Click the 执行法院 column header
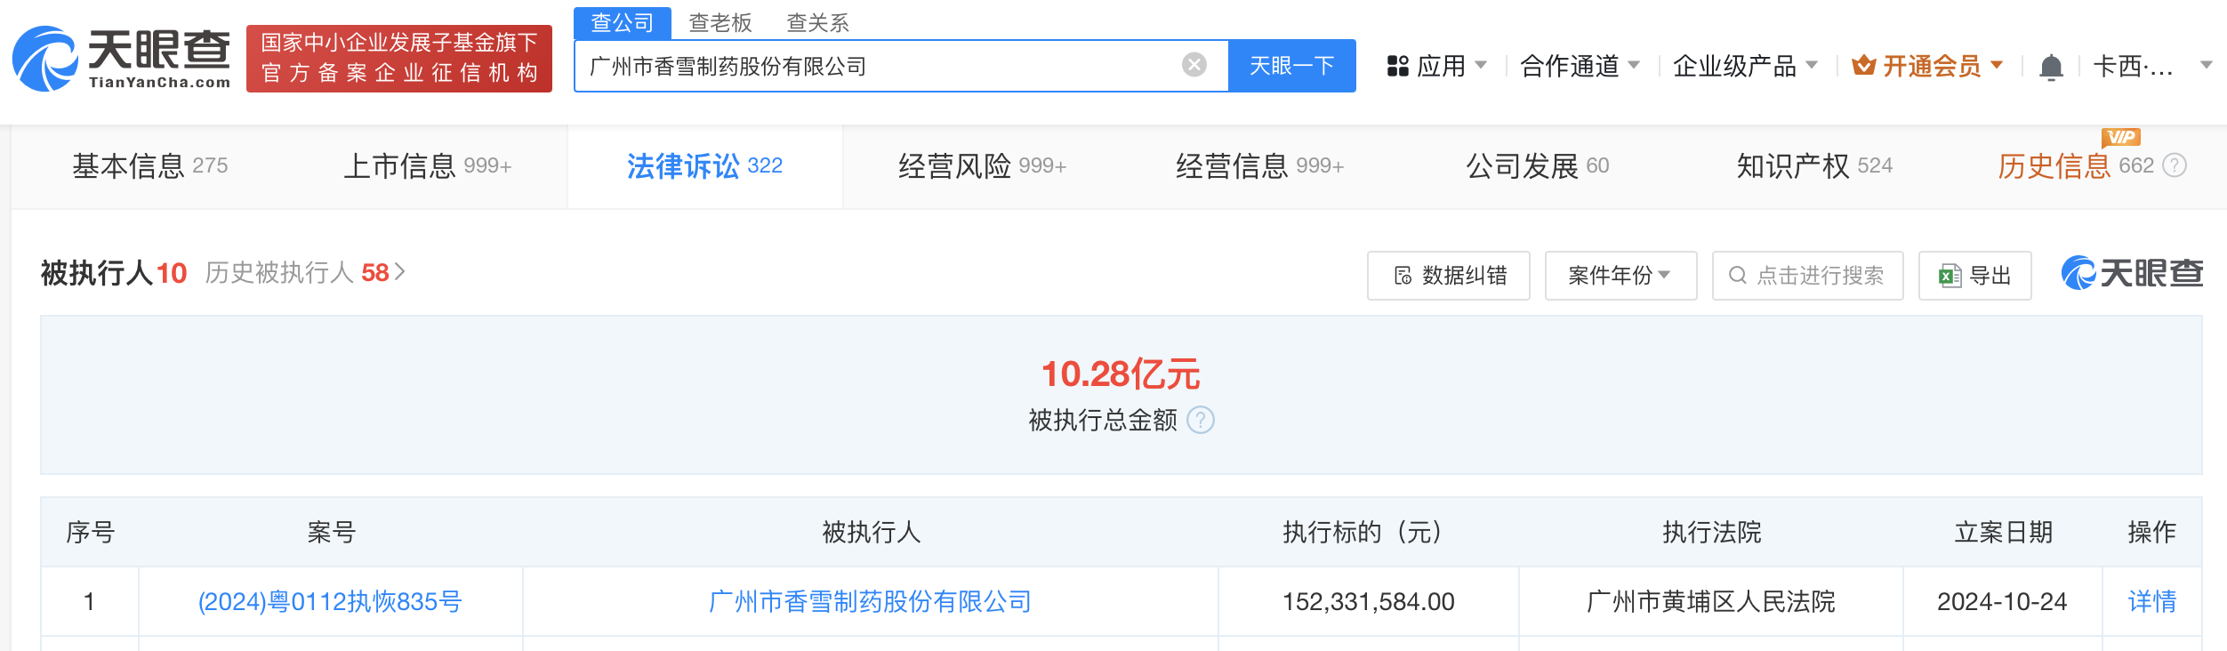2227x651 pixels. click(1711, 532)
